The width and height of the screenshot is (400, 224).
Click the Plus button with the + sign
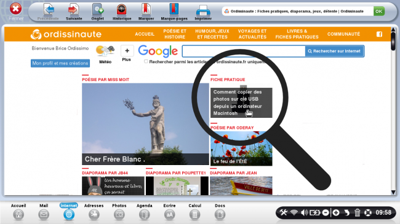pos(127,51)
